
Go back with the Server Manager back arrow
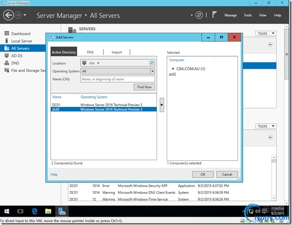pos(8,15)
